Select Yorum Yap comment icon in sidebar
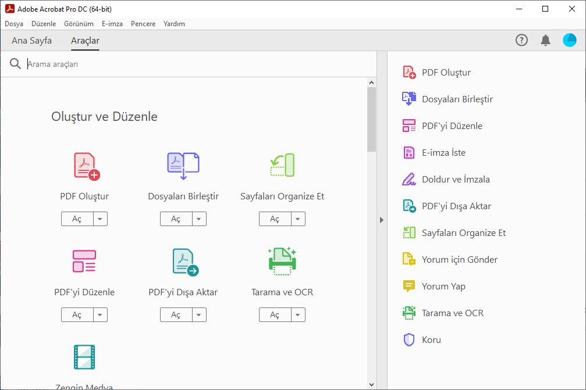 pos(409,286)
